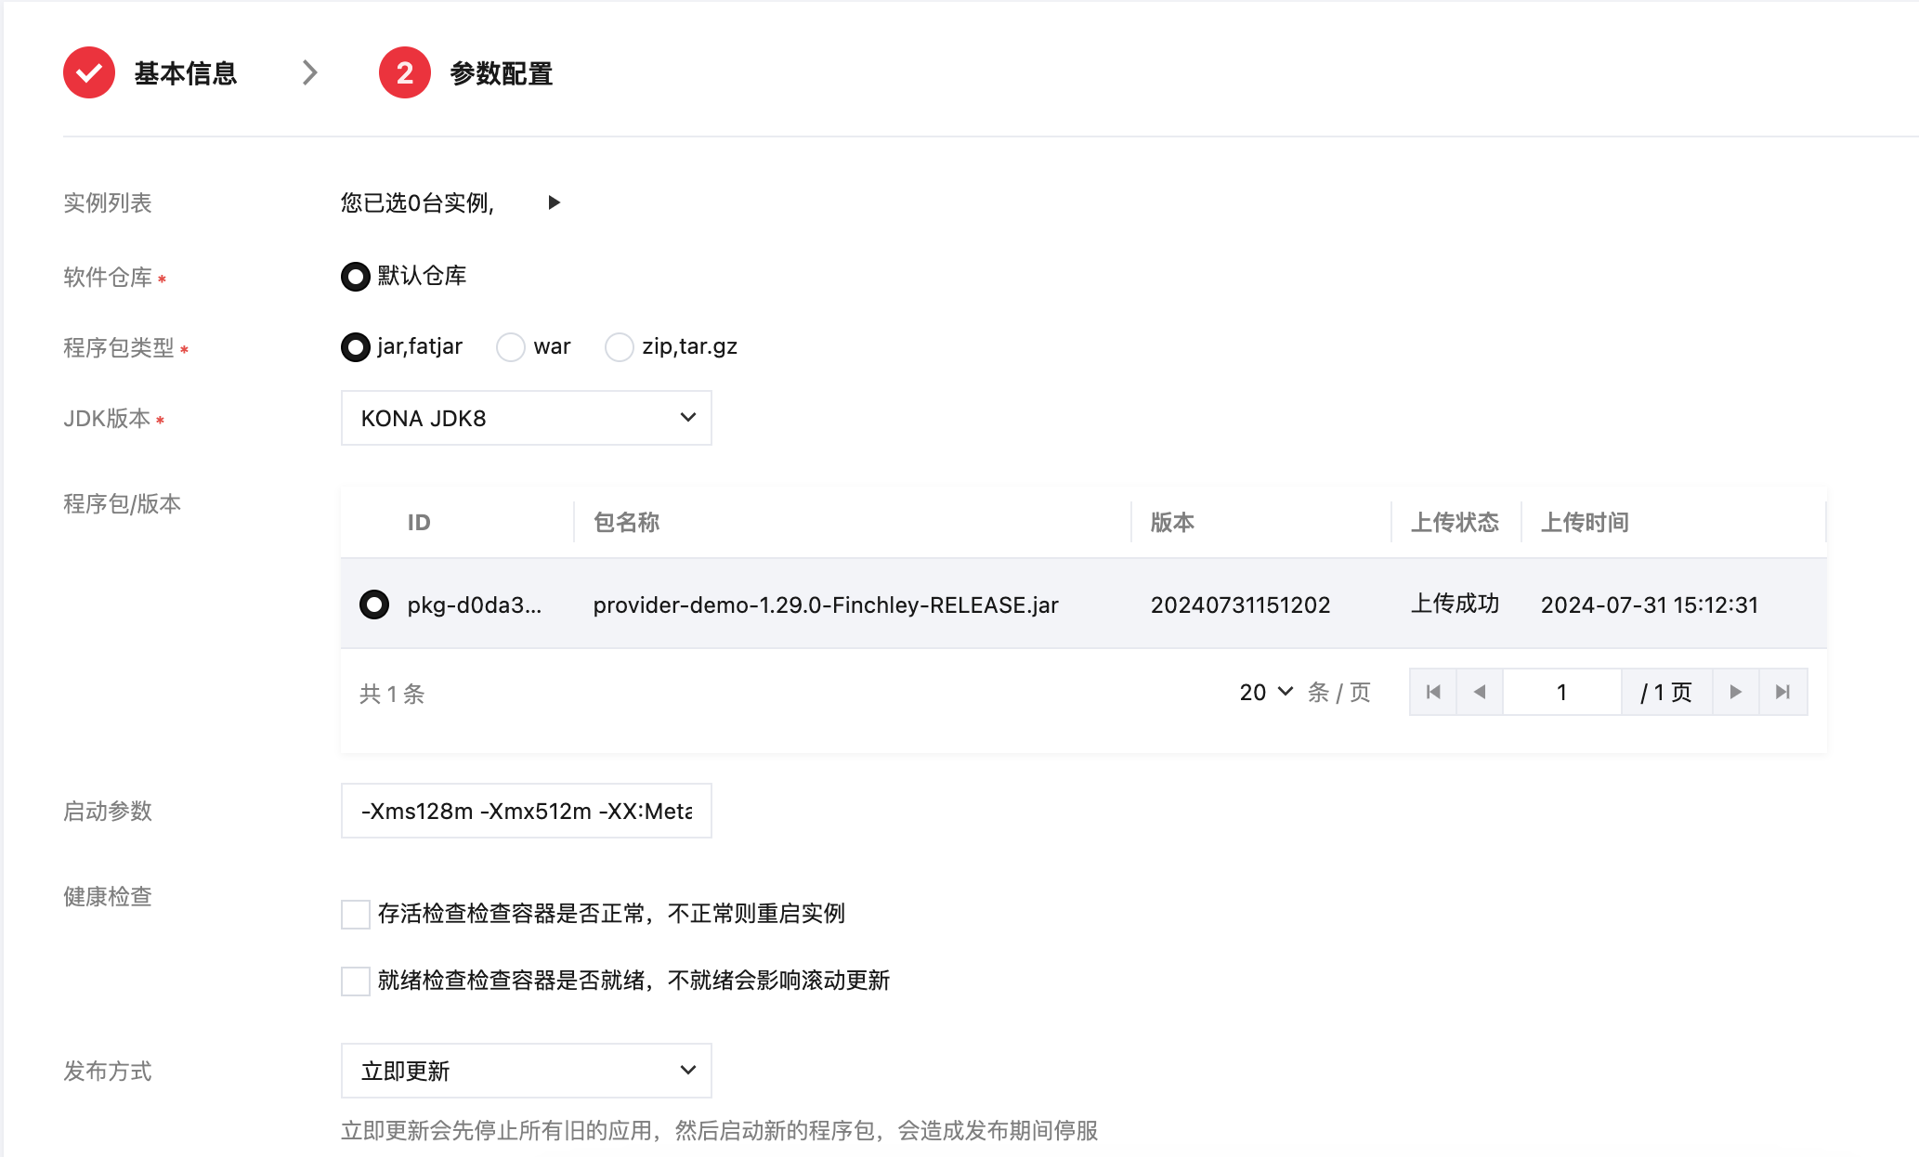Click the completed 基本信息 step checkmark icon
Screen dimensions: 1919x1157
coord(89,72)
